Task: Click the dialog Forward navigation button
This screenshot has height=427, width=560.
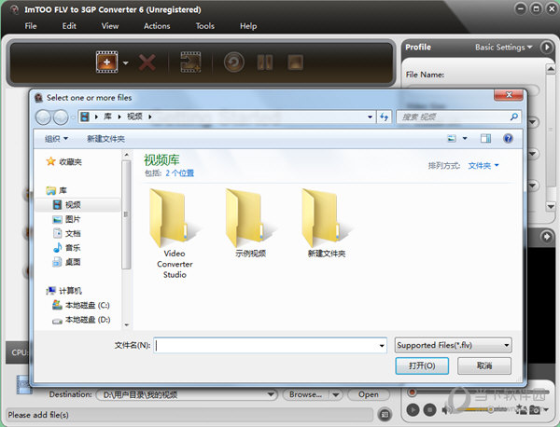Action: point(61,117)
